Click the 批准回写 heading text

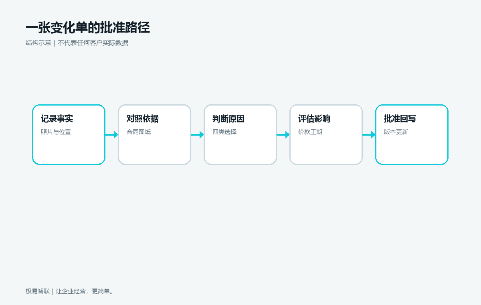[400, 119]
